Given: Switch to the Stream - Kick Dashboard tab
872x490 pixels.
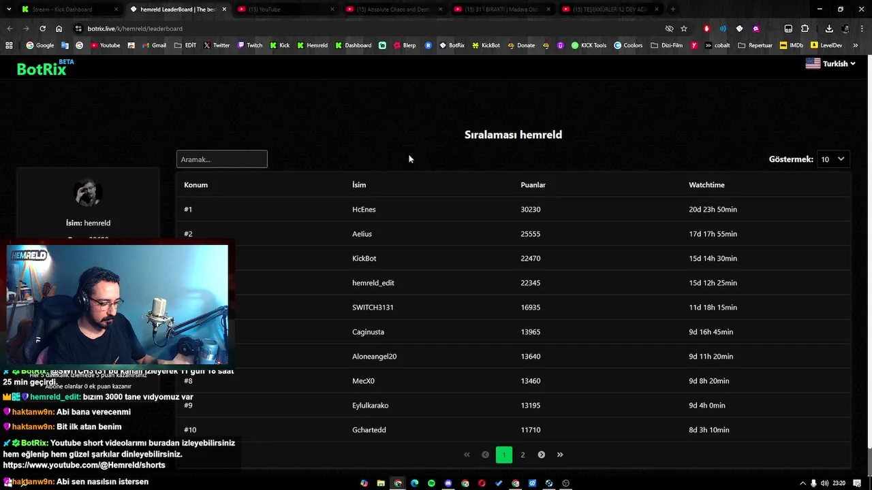Looking at the screenshot, I should [x=68, y=10].
